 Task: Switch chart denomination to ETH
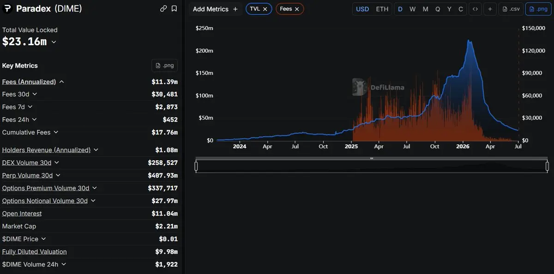pyautogui.click(x=382, y=9)
